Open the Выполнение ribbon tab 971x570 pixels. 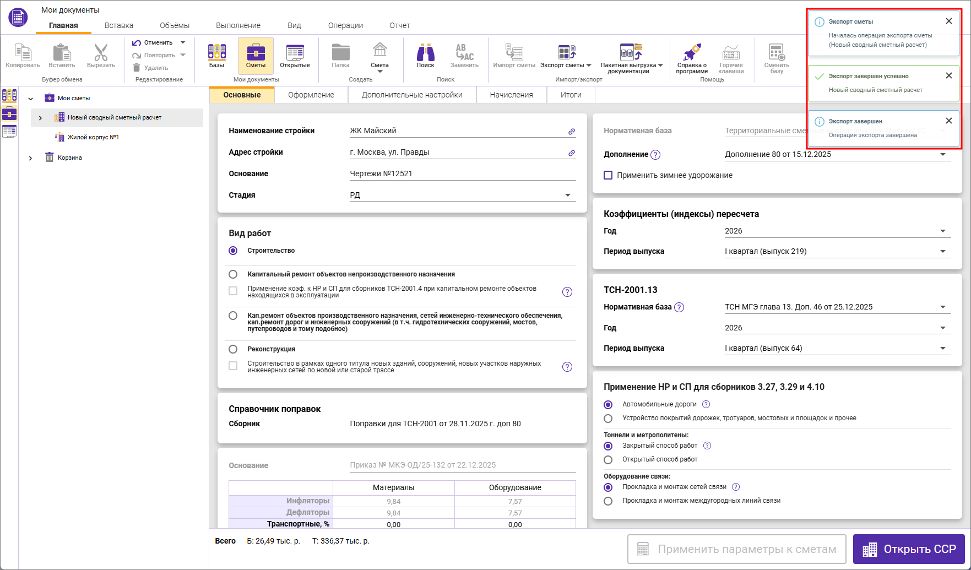[238, 25]
